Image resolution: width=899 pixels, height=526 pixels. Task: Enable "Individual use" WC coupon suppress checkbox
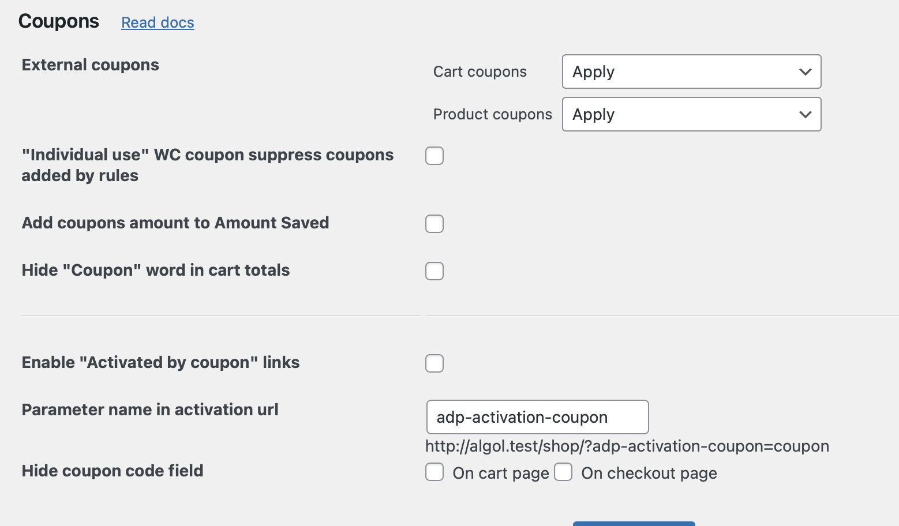coord(434,156)
